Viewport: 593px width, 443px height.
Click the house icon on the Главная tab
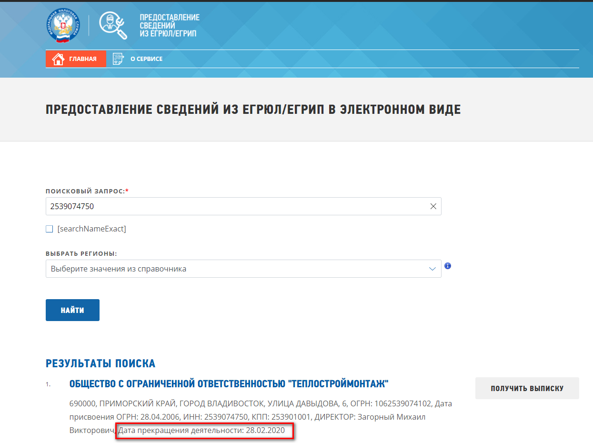pyautogui.click(x=58, y=59)
